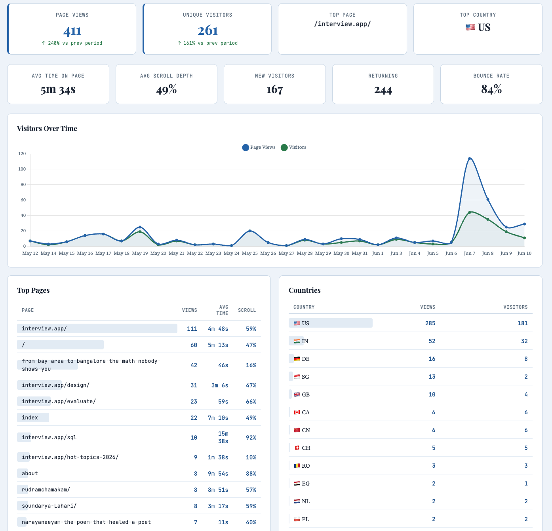
Task: Click the Jun 10 page views data point
Action: 524,224
